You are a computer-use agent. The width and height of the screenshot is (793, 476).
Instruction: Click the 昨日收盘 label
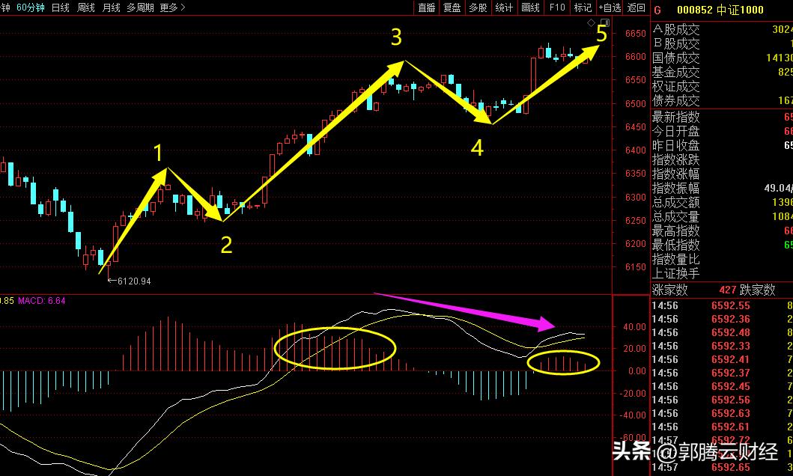675,145
